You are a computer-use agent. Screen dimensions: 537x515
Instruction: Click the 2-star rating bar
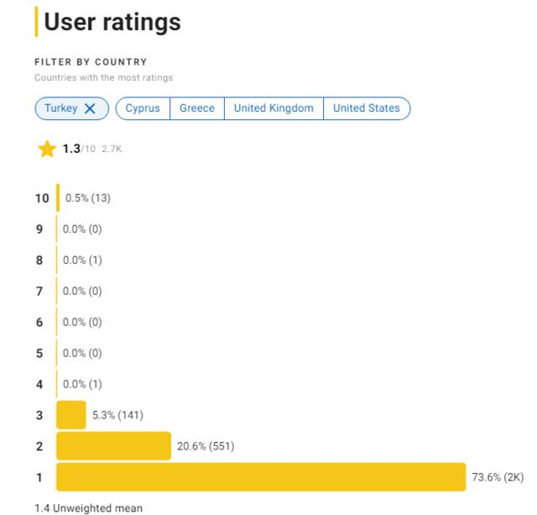[113, 446]
